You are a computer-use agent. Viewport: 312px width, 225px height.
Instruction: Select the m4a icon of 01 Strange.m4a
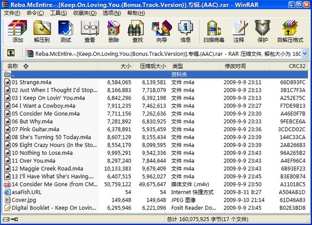coord(7,82)
